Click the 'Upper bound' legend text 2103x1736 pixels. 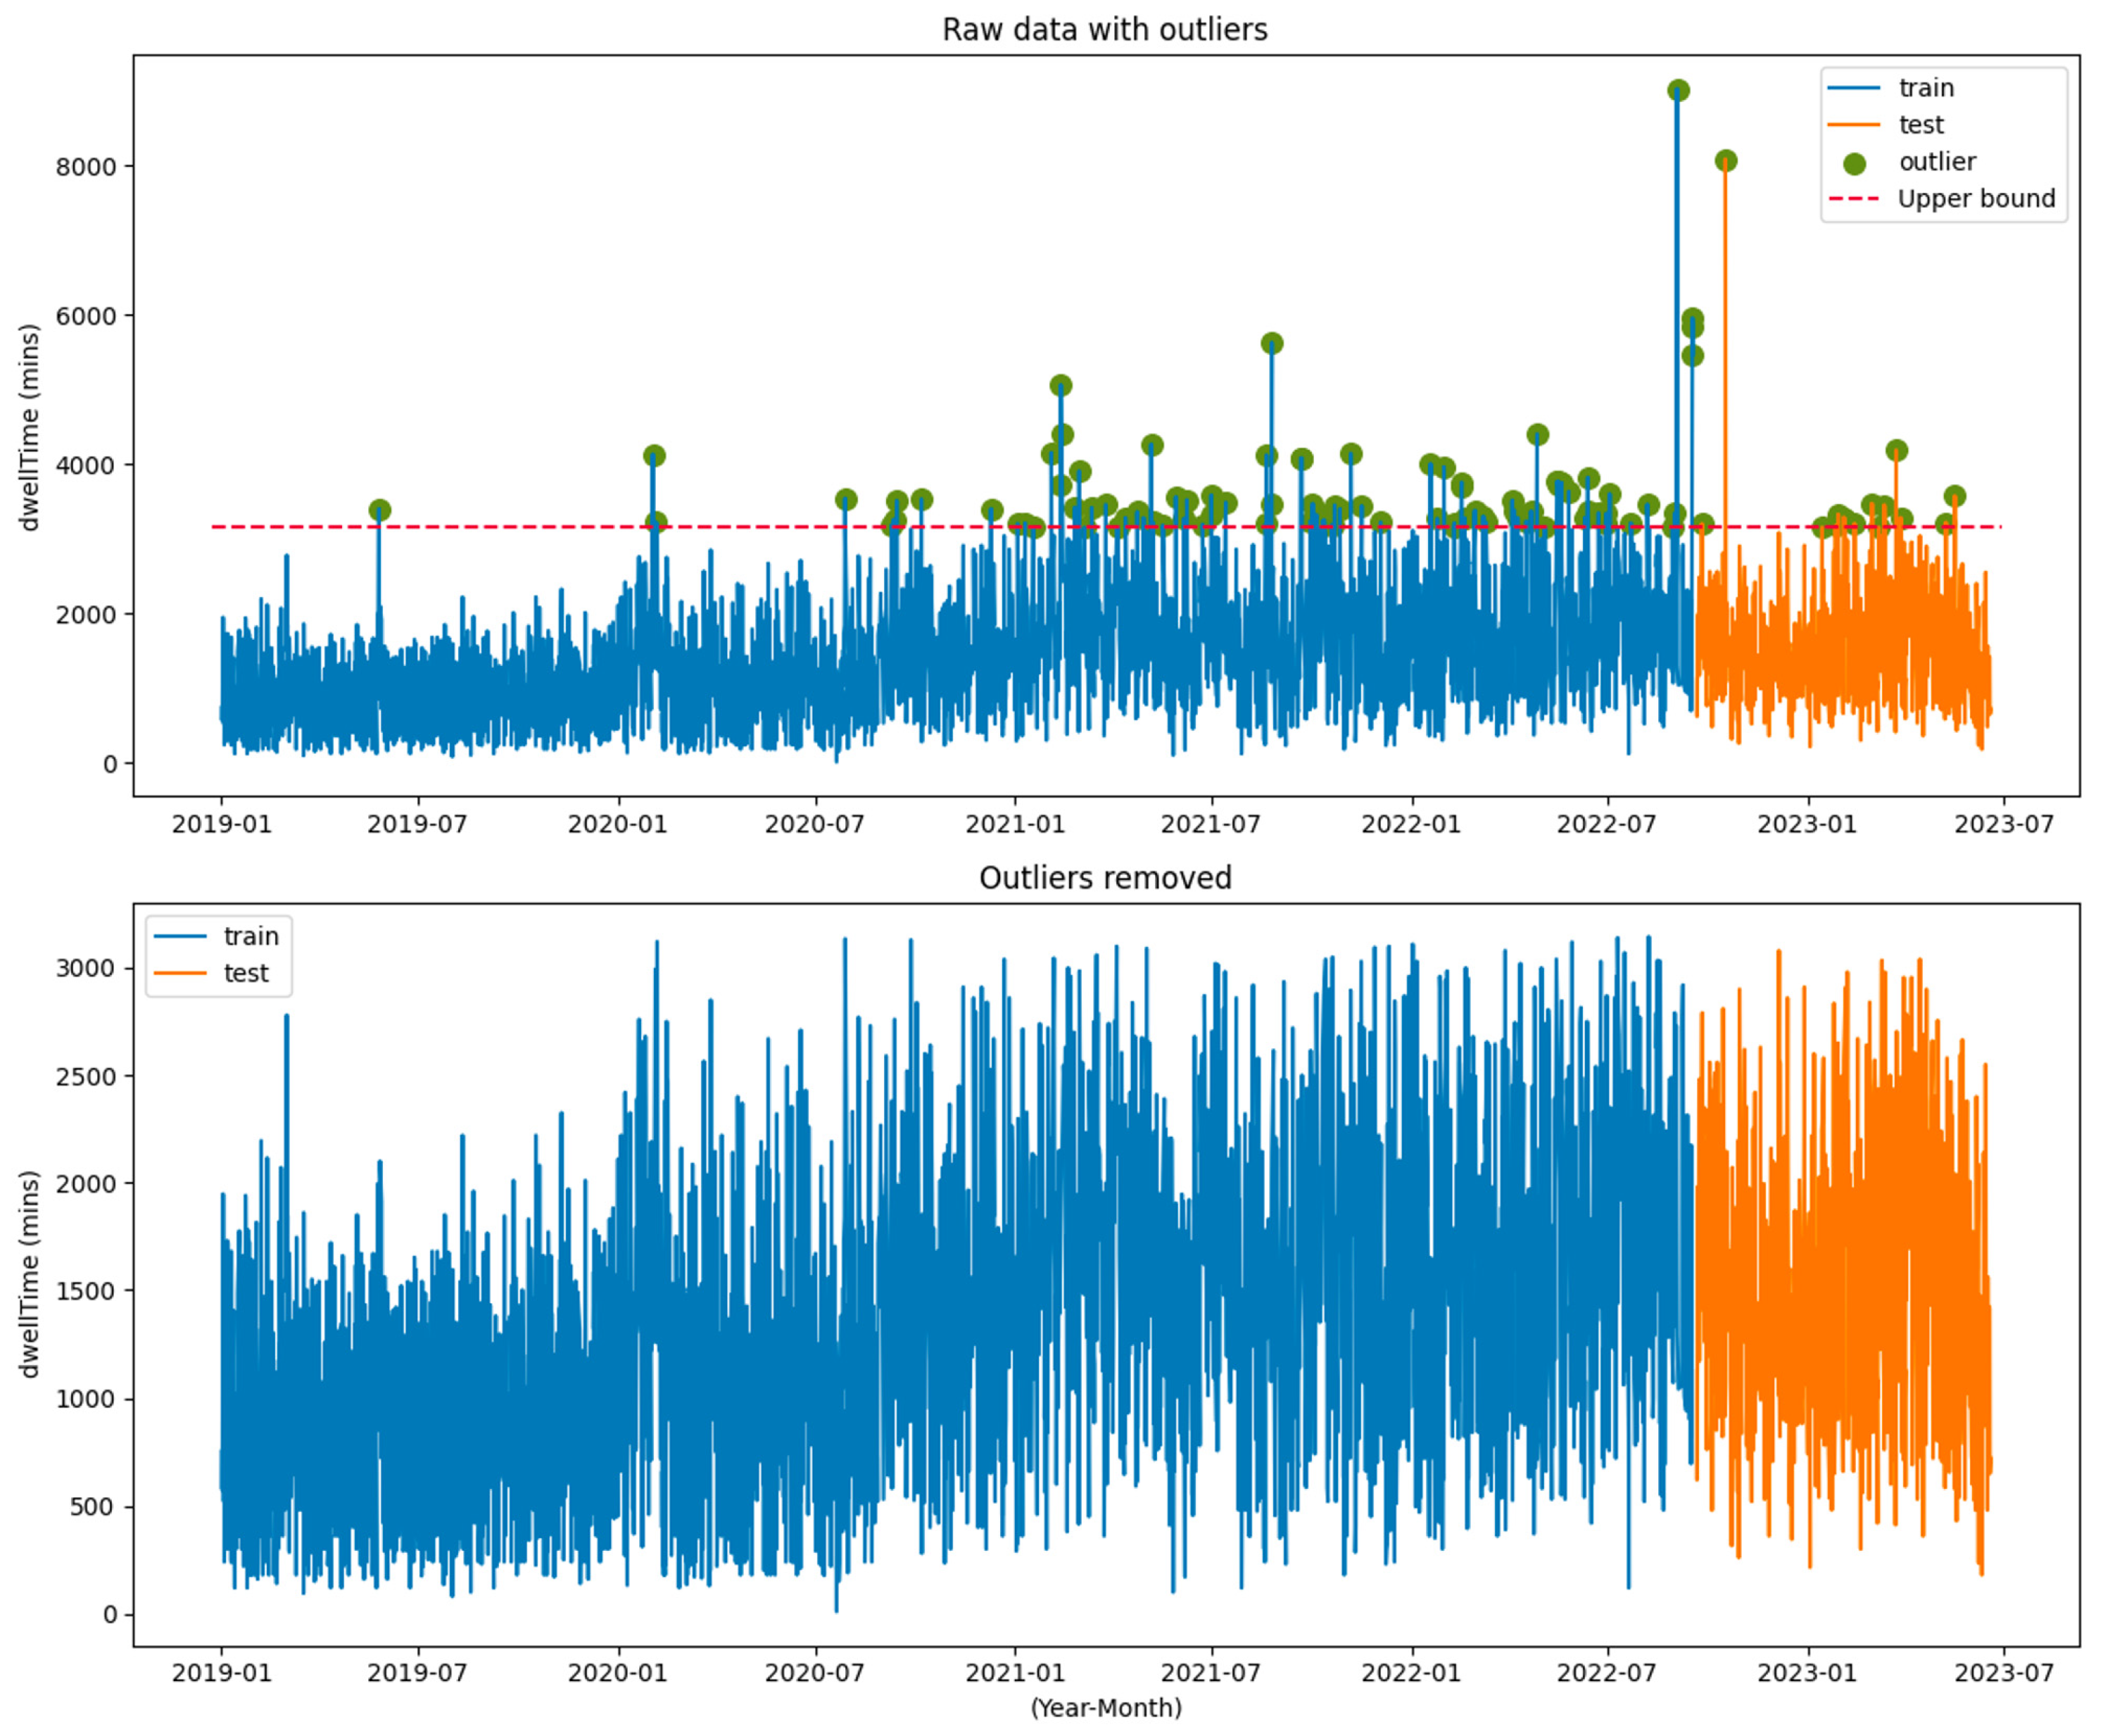(1976, 199)
